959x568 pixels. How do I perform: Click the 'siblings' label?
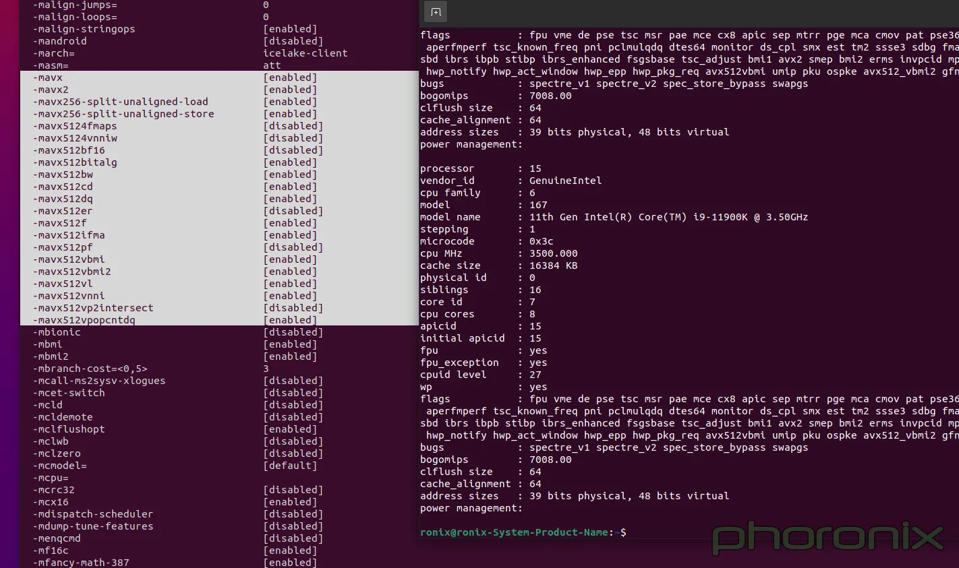[x=444, y=290]
